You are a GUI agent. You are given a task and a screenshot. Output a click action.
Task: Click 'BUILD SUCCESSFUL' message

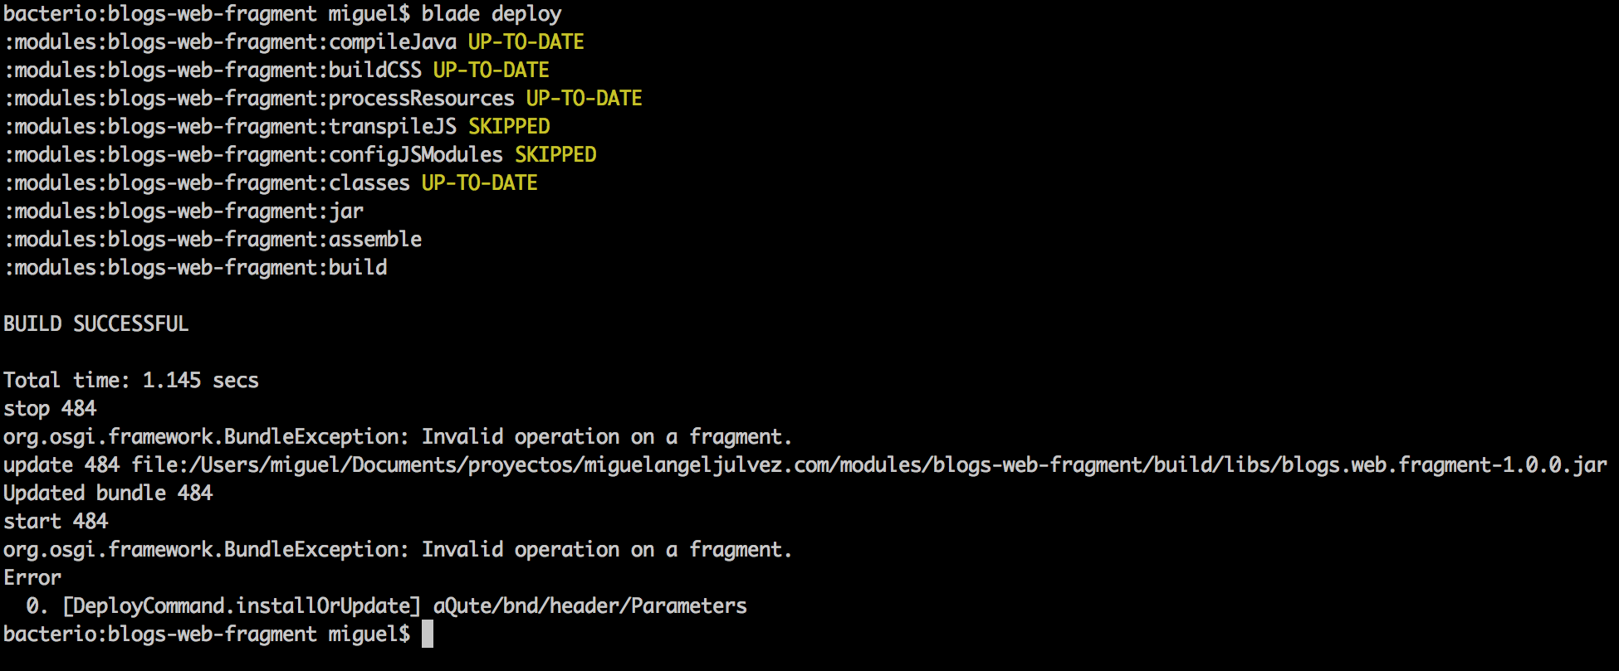[x=96, y=324]
